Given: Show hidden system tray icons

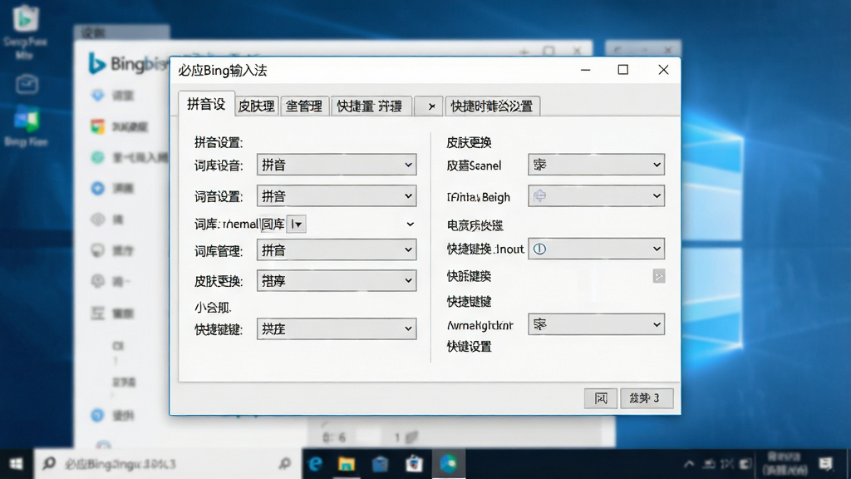Looking at the screenshot, I should [x=689, y=464].
